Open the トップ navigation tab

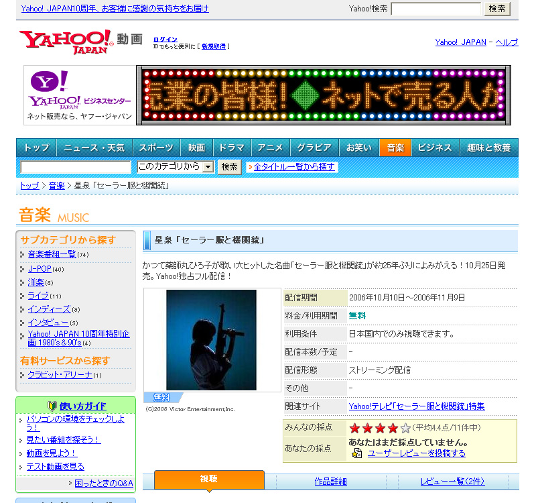pyautogui.click(x=37, y=148)
